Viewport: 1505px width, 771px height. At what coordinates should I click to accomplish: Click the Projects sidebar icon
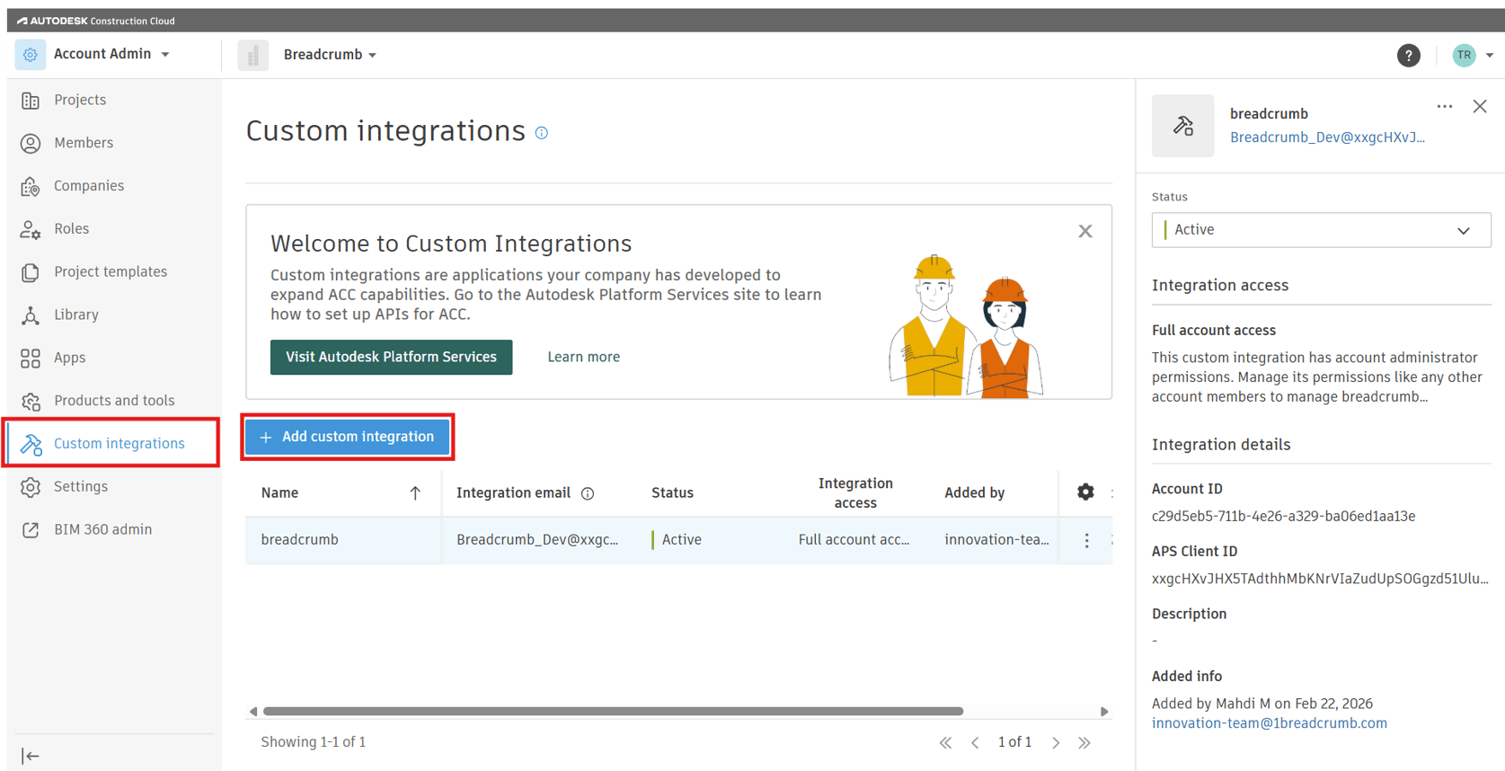31,100
